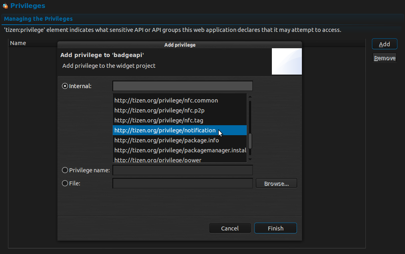Click the list scroll down arrow
Image resolution: width=405 pixels, height=254 pixels.
(250, 159)
